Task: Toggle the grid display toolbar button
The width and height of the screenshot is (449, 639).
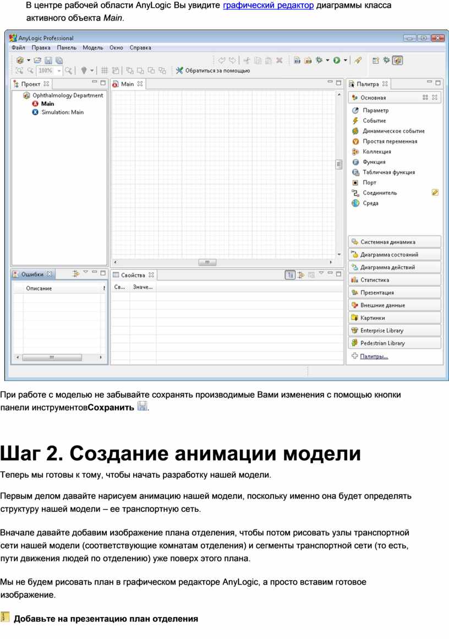Action: (x=105, y=70)
